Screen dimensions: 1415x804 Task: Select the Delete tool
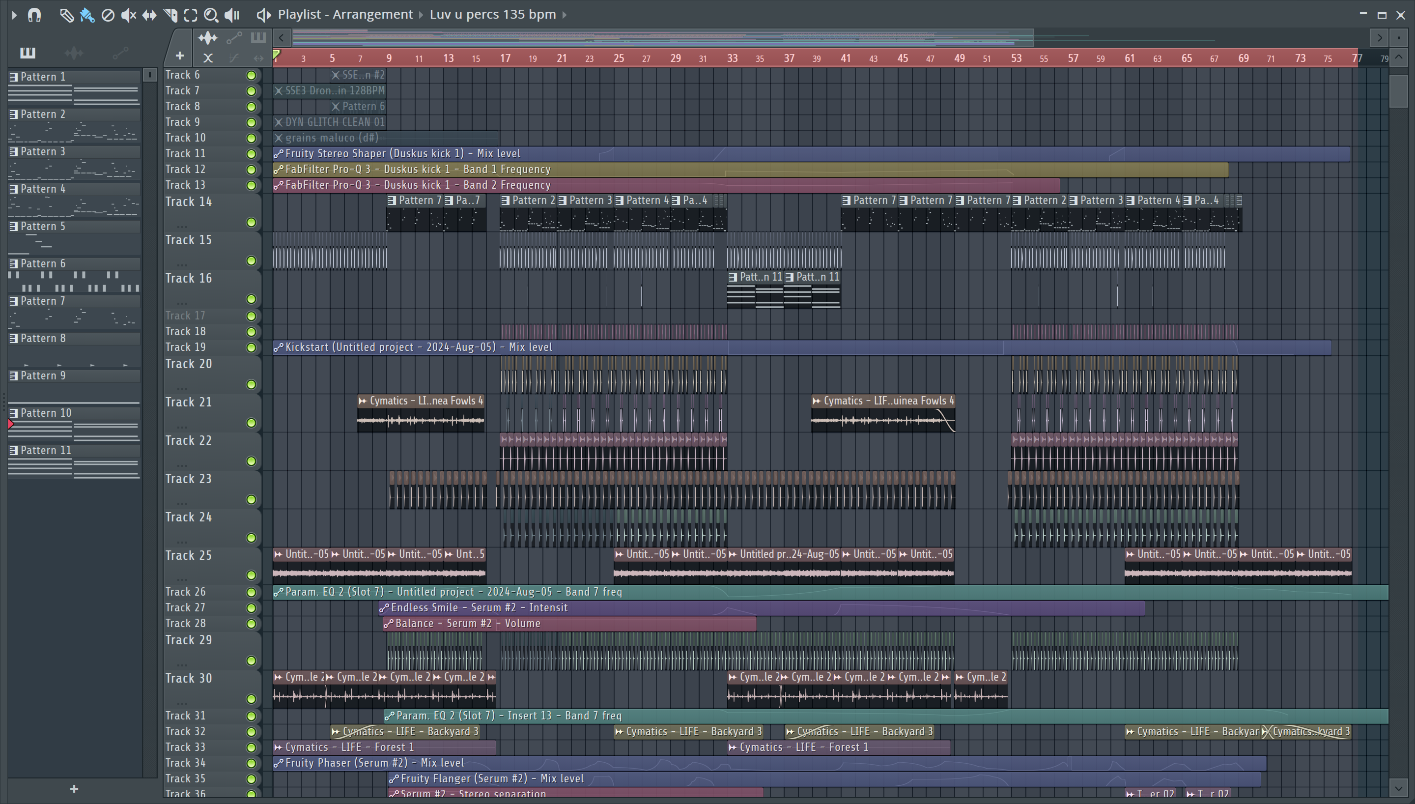point(108,15)
